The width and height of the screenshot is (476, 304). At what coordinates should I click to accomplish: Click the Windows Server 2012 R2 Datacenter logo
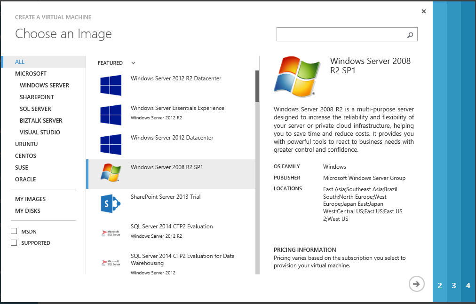point(111,85)
